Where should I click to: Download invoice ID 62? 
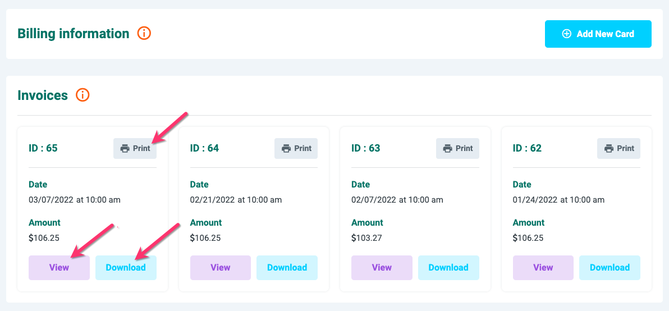[610, 268]
